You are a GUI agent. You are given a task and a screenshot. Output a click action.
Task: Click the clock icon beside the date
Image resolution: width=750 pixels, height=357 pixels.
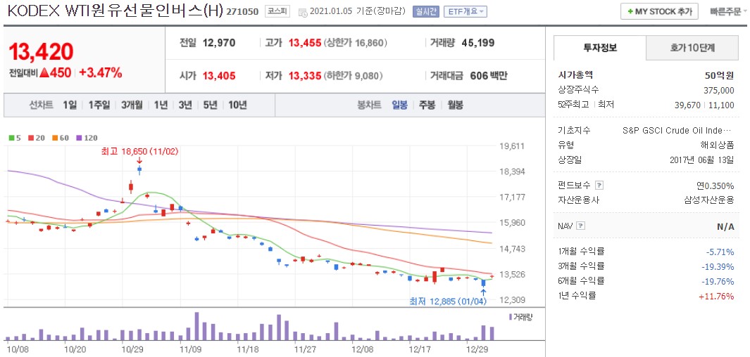click(x=304, y=13)
